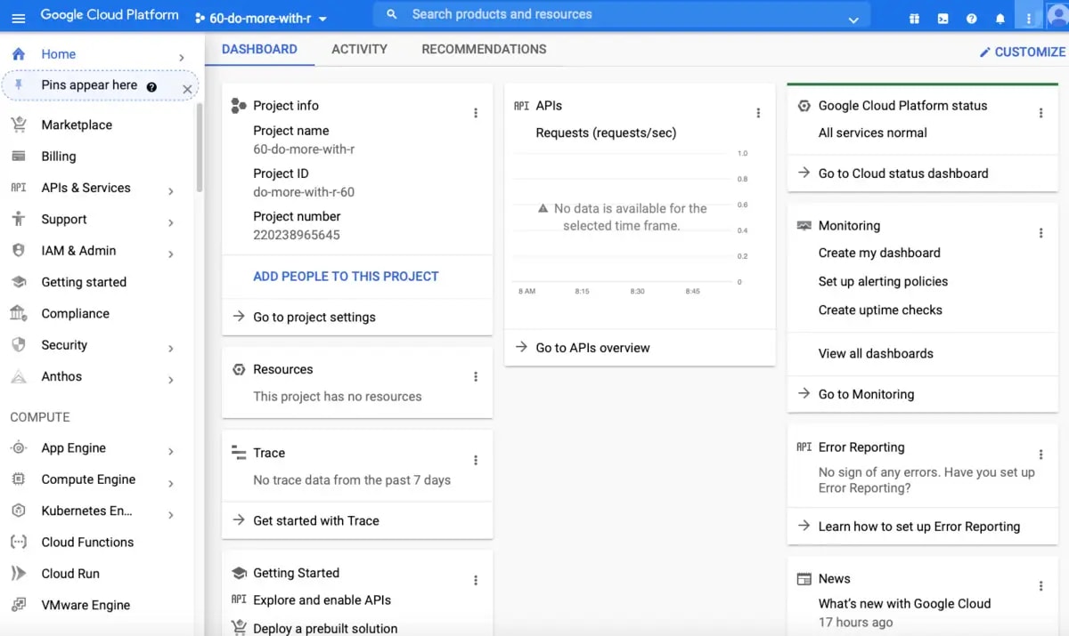Click the pin help question mark icon
Screen dimensions: 1069x636
tap(151, 86)
